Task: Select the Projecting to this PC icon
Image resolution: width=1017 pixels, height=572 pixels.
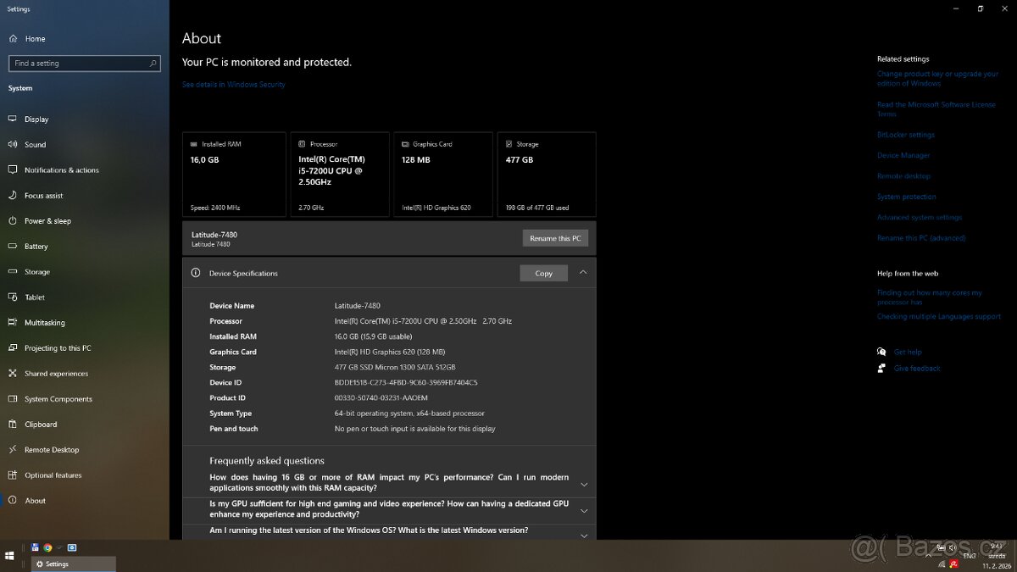Action: pyautogui.click(x=13, y=347)
